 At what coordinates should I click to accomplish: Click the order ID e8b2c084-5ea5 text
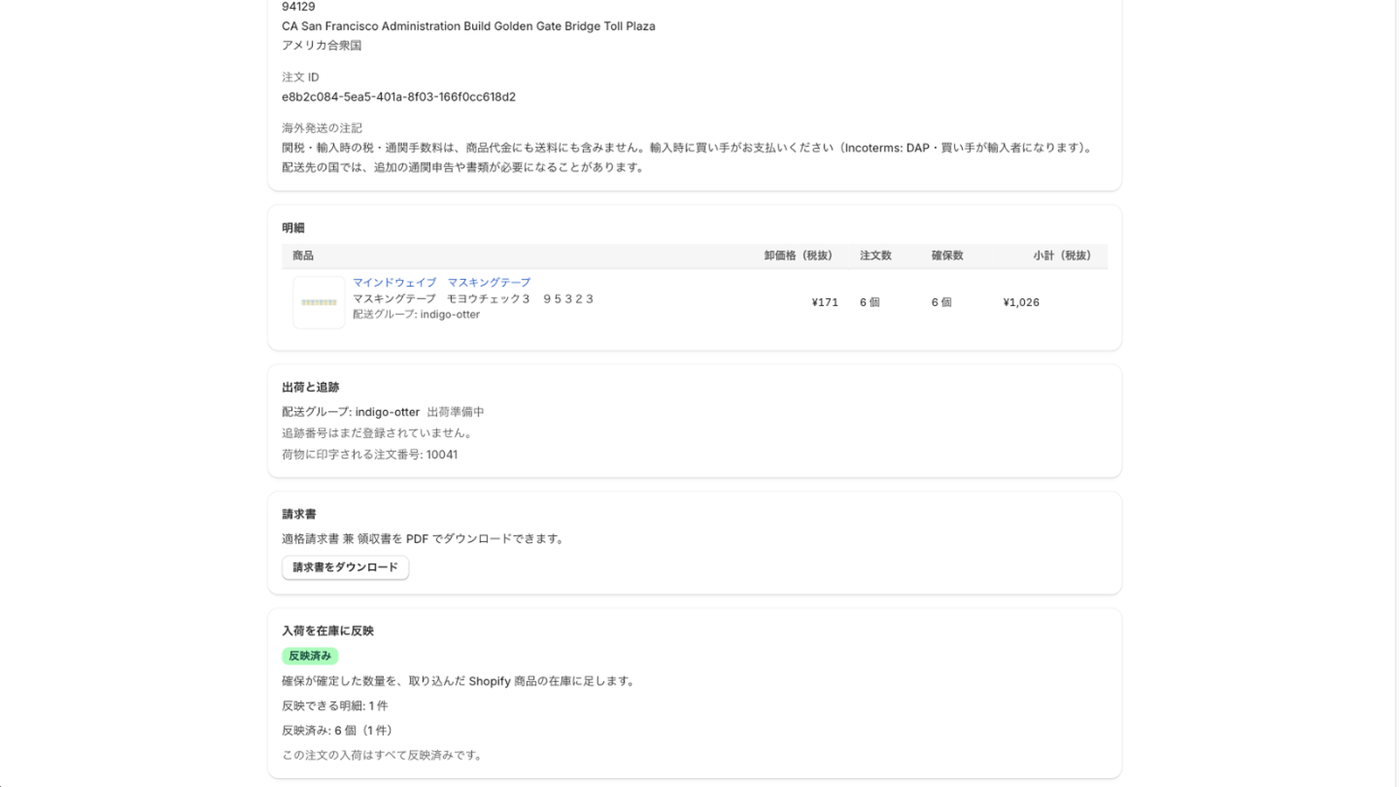[x=399, y=97]
